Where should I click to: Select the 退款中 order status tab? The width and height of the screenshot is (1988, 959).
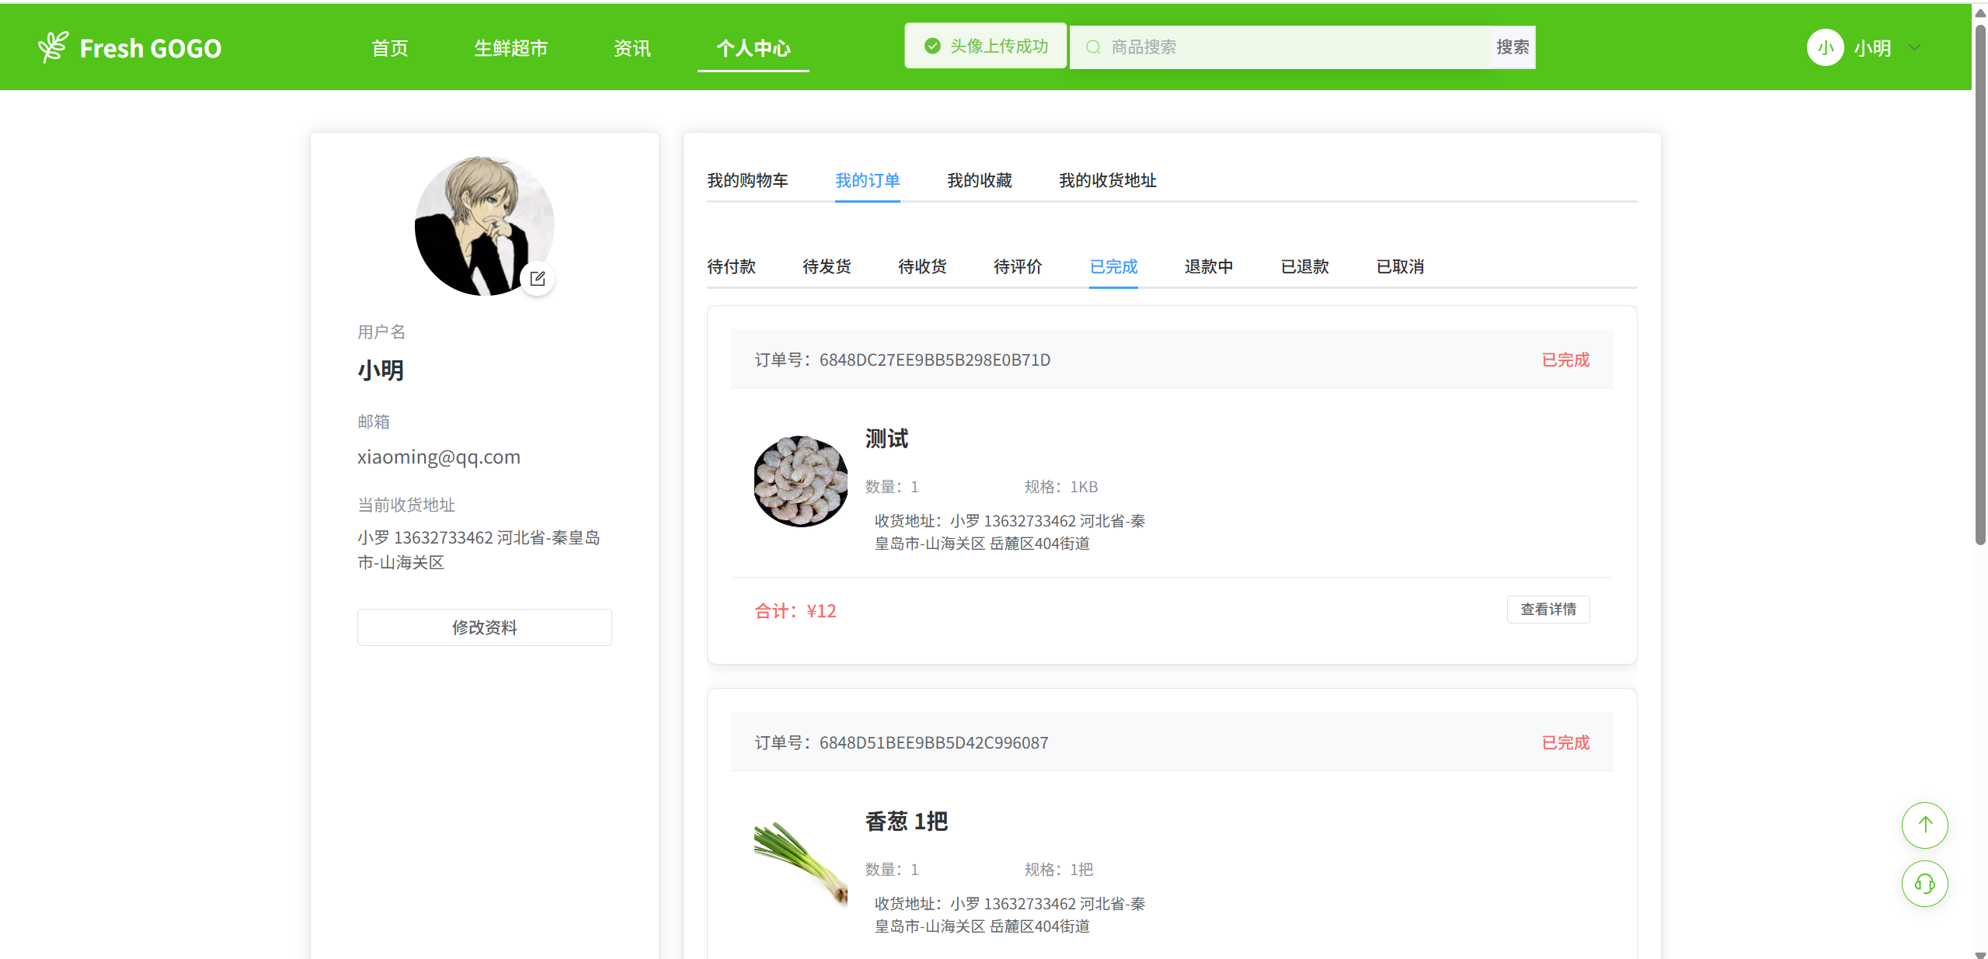[1208, 266]
